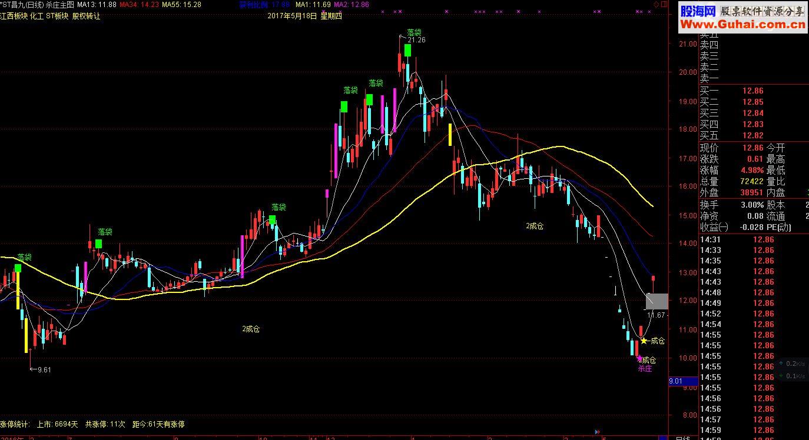Click the 共涨停:11次 status entry

pyautogui.click(x=105, y=424)
